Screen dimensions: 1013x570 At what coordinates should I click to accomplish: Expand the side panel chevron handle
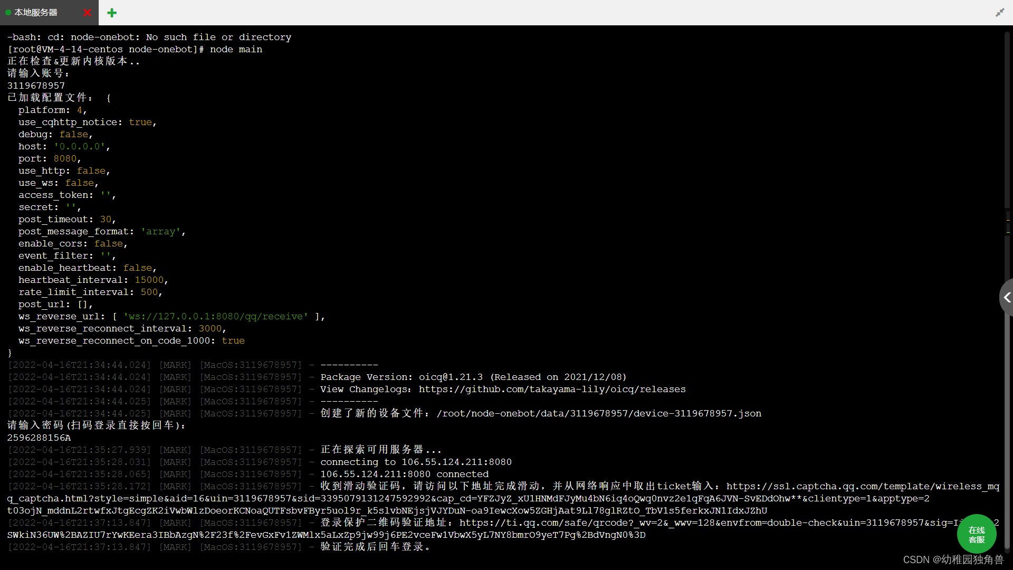[1007, 298]
